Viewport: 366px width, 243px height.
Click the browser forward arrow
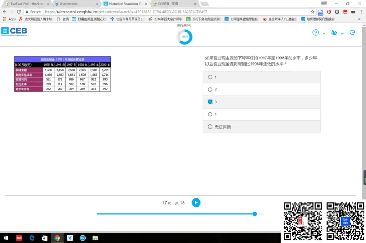(12, 12)
